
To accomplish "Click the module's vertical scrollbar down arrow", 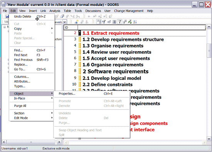I will tap(209, 139).
